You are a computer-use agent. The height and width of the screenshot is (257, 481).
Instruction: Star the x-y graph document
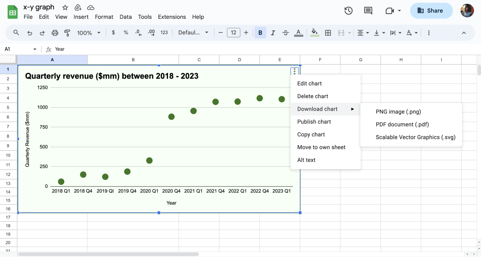pyautogui.click(x=65, y=7)
